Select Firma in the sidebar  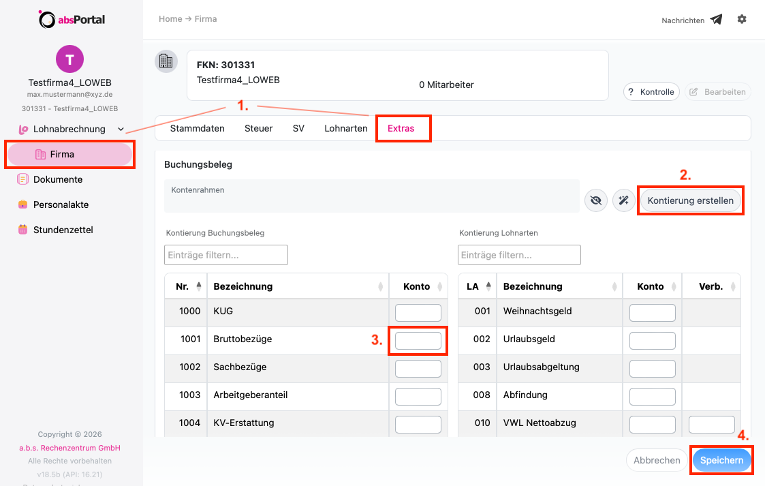(x=69, y=154)
